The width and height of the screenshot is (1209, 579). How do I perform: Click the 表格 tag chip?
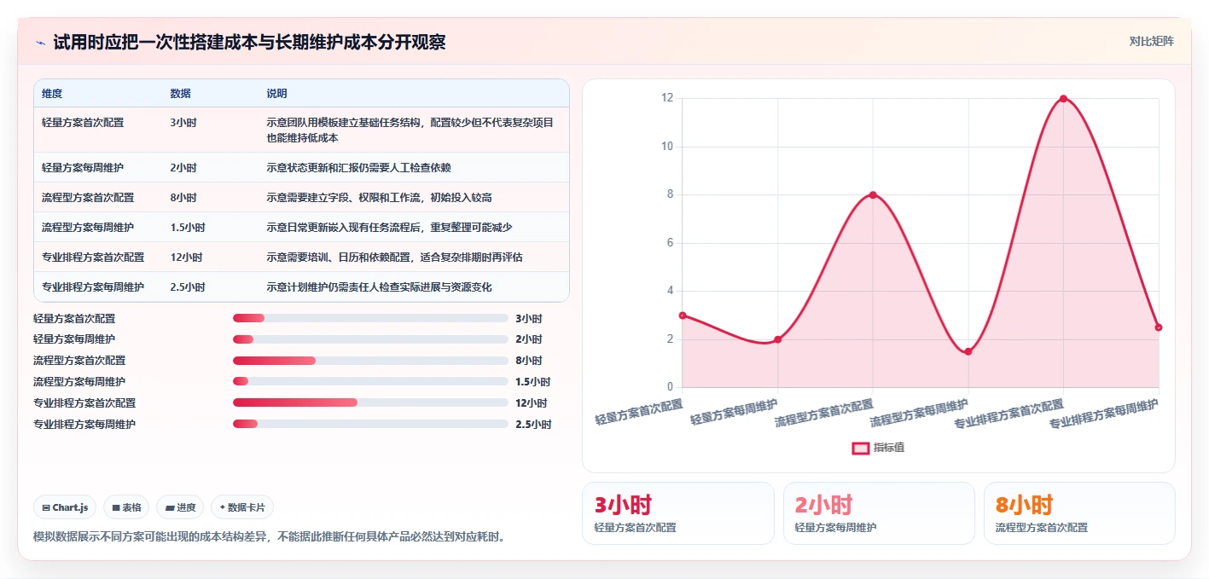126,507
